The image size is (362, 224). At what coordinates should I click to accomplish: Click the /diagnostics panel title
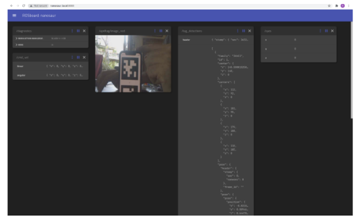click(x=24, y=31)
